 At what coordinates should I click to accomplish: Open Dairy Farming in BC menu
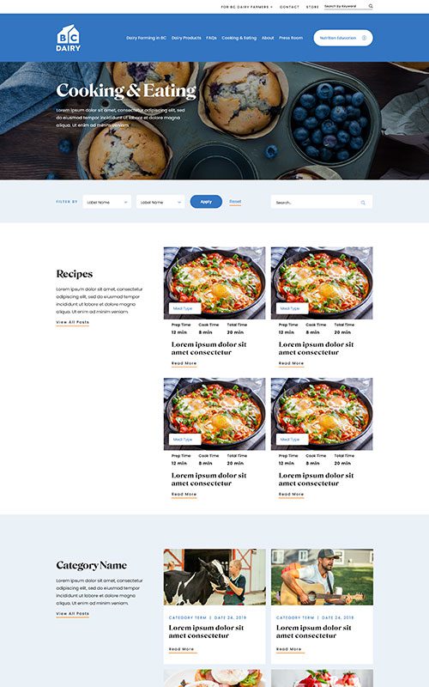click(146, 38)
